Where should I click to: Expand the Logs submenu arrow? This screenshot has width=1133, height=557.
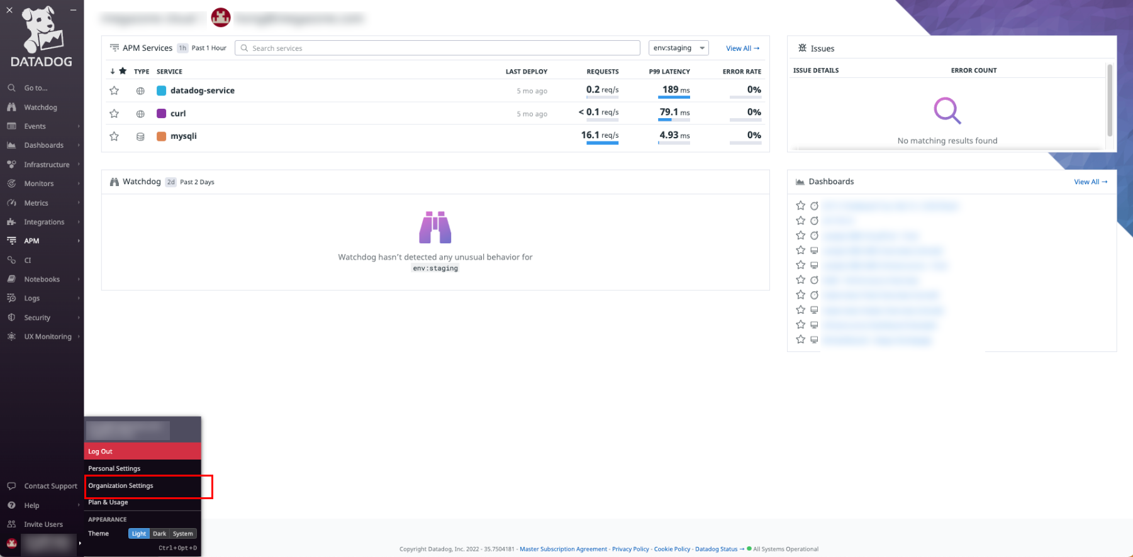point(79,298)
